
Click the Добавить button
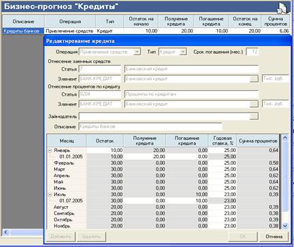point(61,237)
